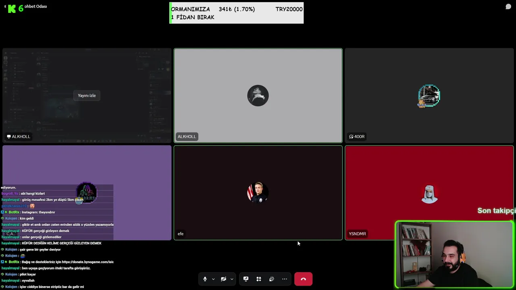Image resolution: width=516 pixels, height=290 pixels.
Task: Open the activities launcher icon
Action: [x=259, y=279]
